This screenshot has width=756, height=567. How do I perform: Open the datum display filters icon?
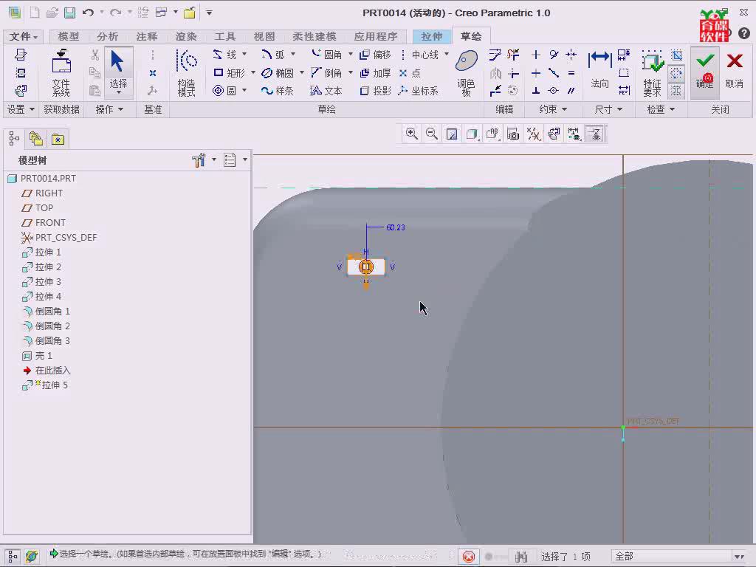(533, 134)
